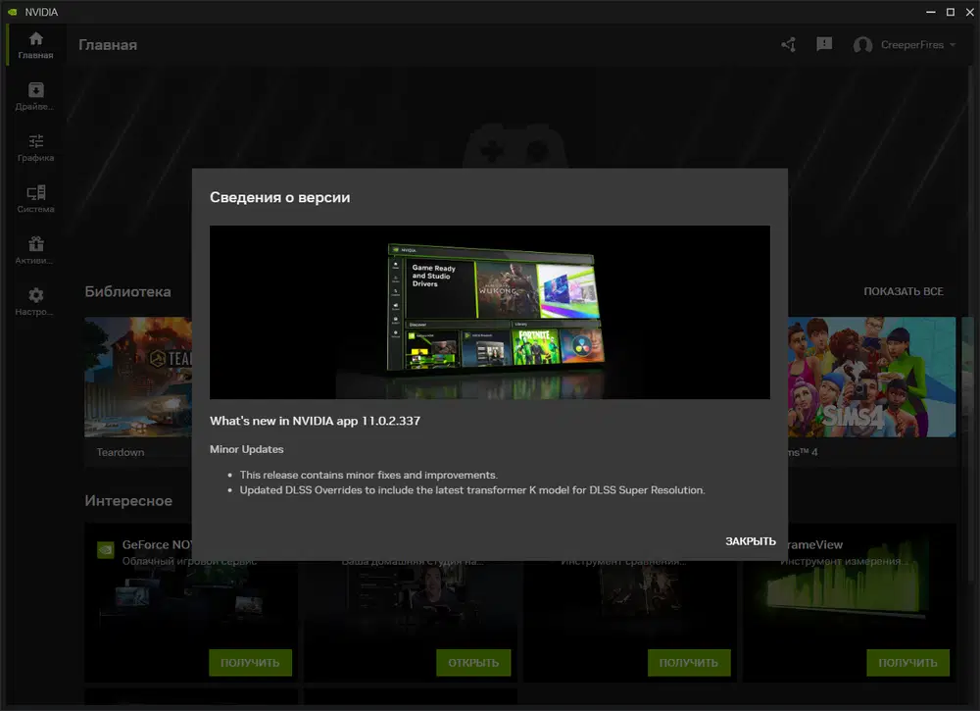Open the Система system sidebar section

click(x=35, y=199)
